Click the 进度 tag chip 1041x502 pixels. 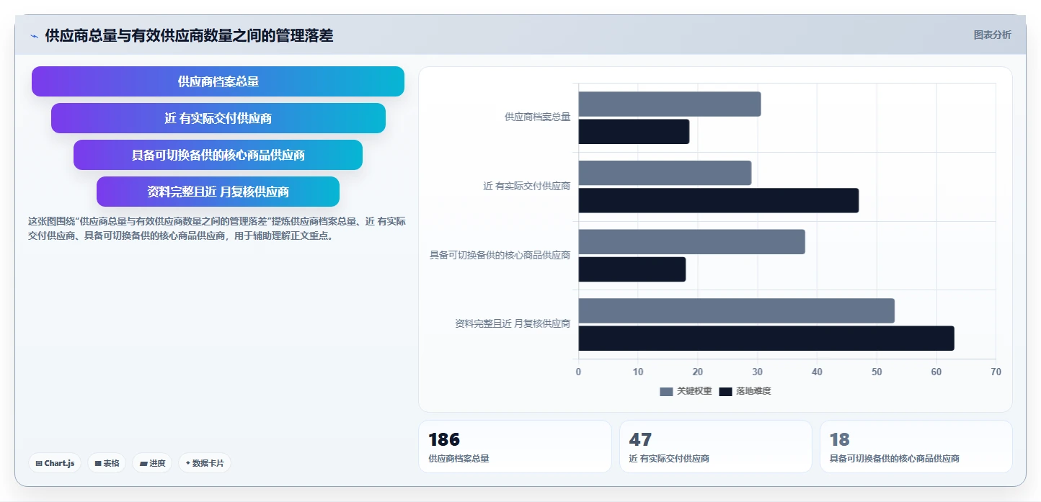point(152,463)
